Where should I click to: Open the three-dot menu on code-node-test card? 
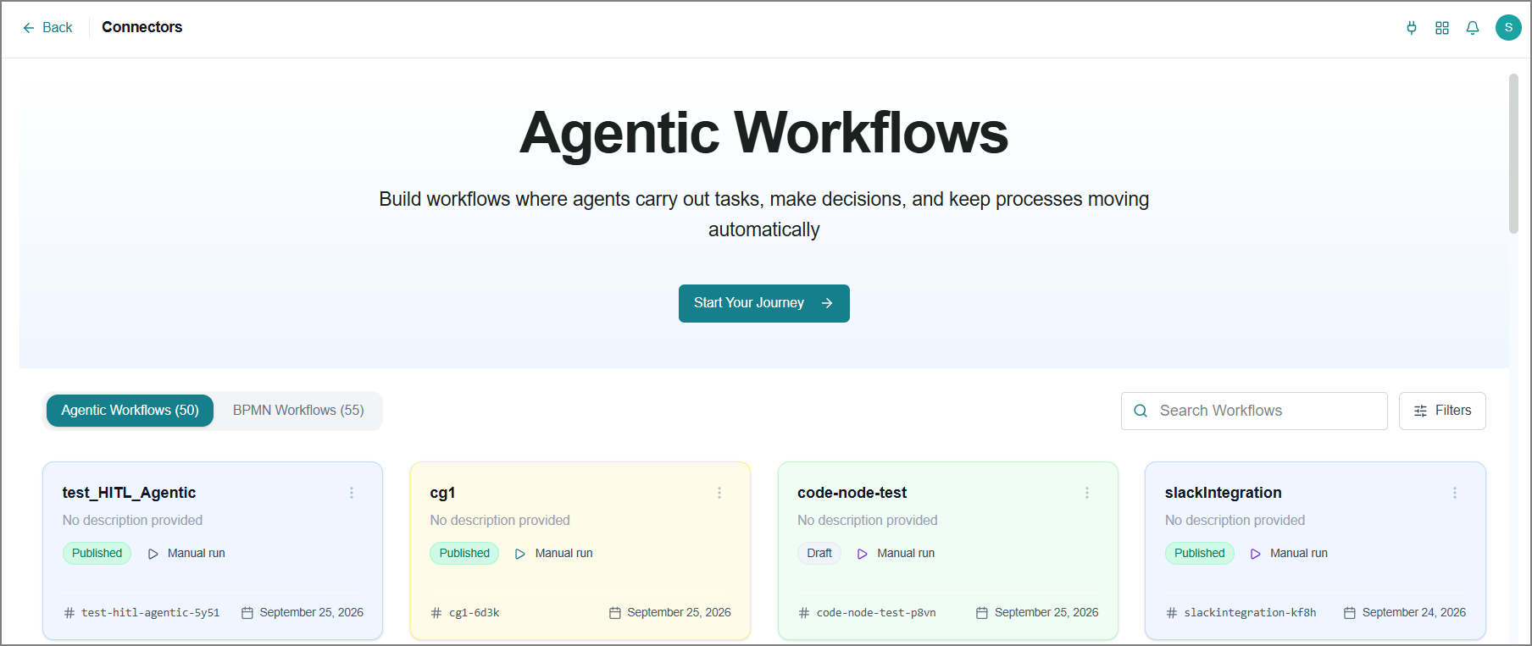click(1087, 493)
